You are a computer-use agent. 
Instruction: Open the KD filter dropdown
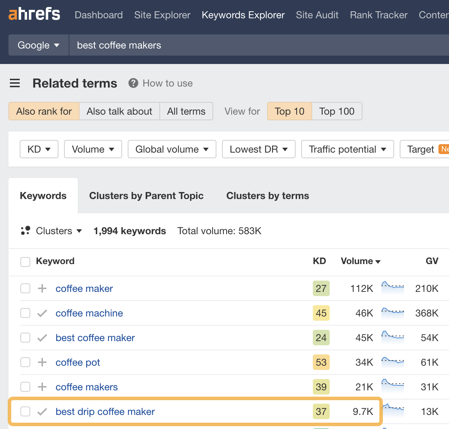pos(39,149)
